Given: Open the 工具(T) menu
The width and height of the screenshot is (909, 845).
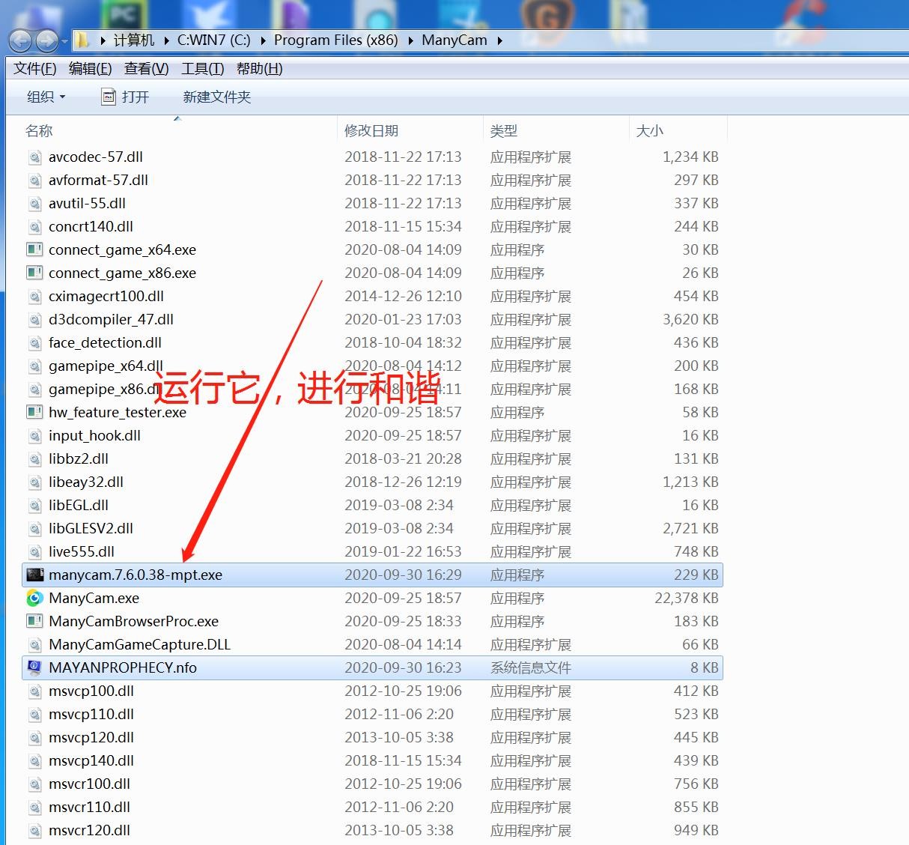Looking at the screenshot, I should tap(203, 69).
